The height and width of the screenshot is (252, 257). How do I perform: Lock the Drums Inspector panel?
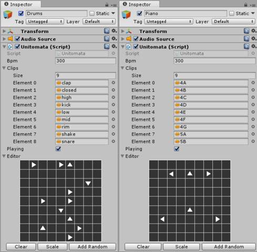click(107, 5)
